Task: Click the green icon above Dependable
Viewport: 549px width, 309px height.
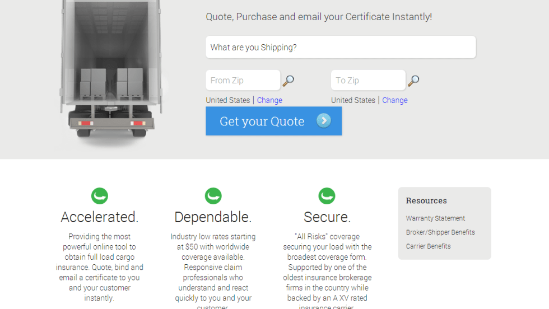Action: pyautogui.click(x=213, y=196)
